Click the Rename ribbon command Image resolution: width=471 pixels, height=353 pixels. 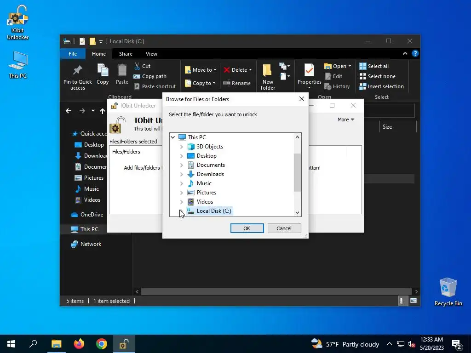point(237,83)
